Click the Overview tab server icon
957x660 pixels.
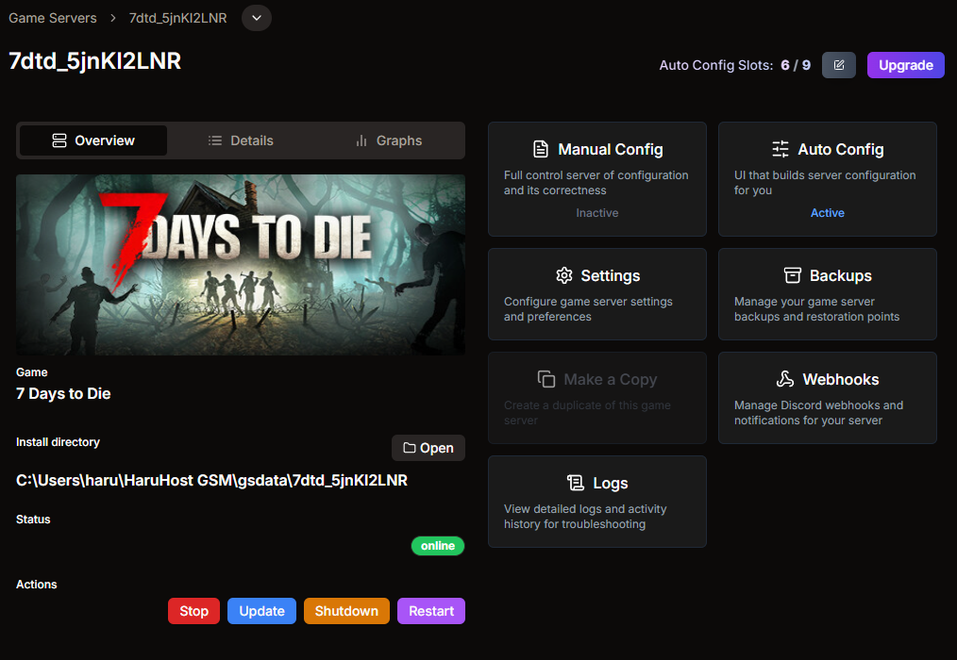59,140
